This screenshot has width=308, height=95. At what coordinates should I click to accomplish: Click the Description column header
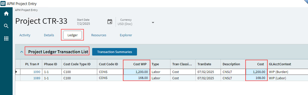233,64
